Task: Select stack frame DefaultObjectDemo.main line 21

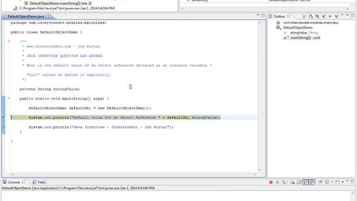Action: (61, 3)
